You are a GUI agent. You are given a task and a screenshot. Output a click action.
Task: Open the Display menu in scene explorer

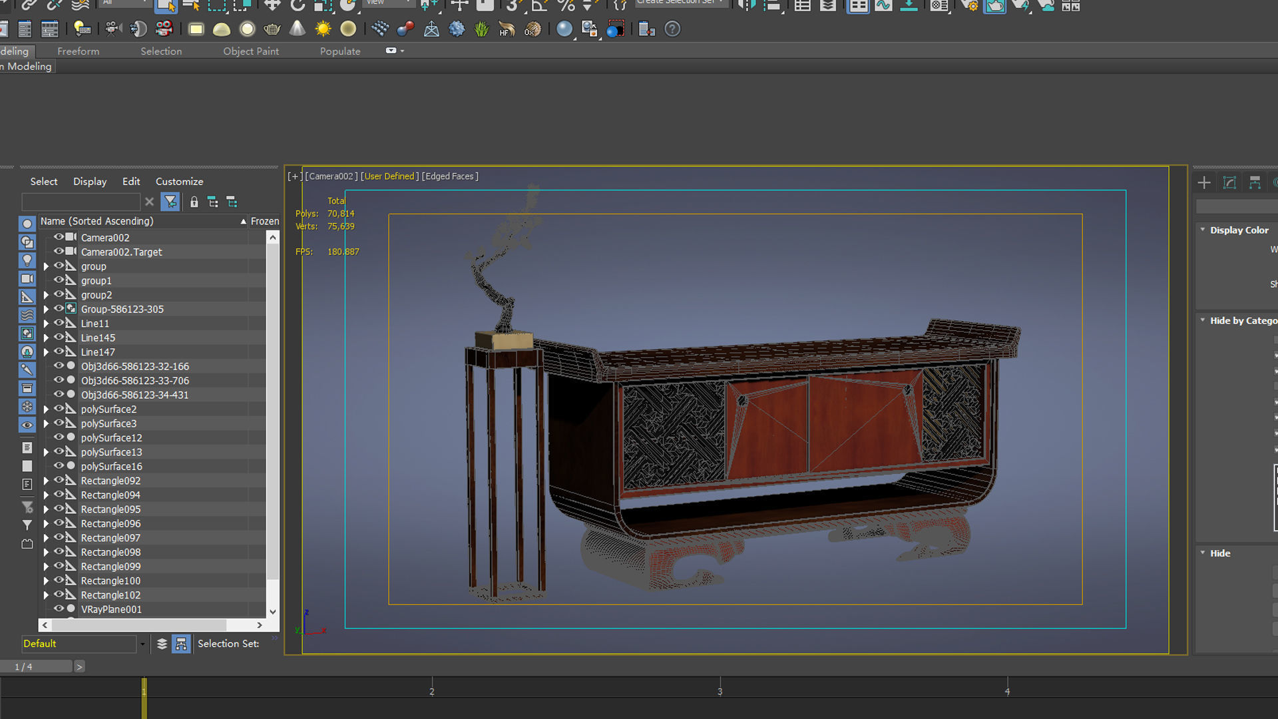90,181
